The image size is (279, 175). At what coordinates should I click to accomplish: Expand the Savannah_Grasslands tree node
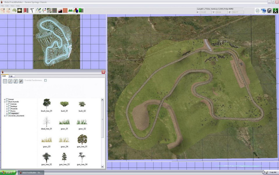tap(5, 116)
